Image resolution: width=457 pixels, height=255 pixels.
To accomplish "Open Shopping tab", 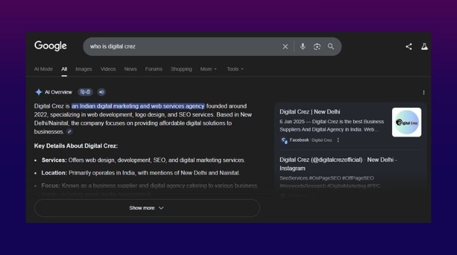I will tap(182, 69).
